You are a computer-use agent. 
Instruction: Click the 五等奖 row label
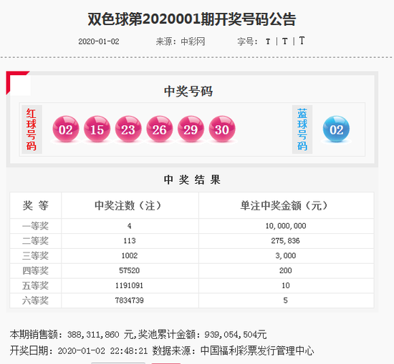click(x=35, y=285)
